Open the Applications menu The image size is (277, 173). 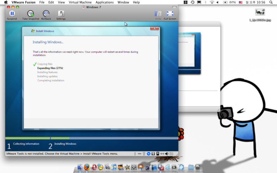coord(105,2)
